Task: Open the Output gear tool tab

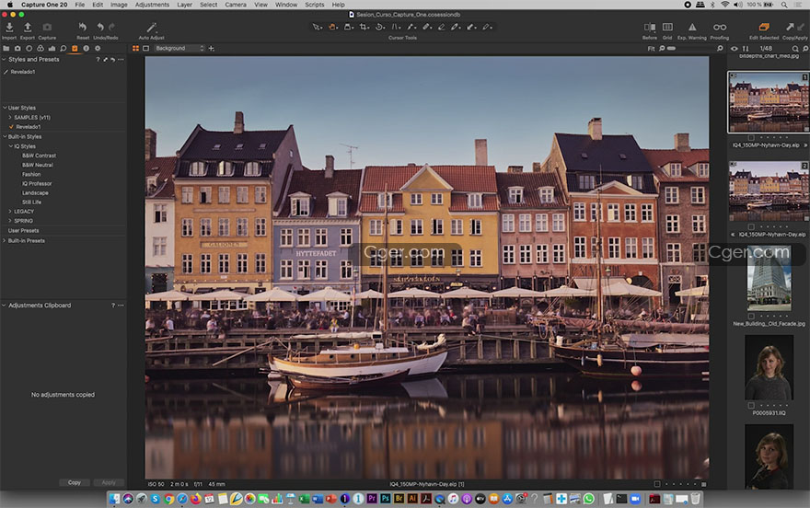Action: click(98, 48)
